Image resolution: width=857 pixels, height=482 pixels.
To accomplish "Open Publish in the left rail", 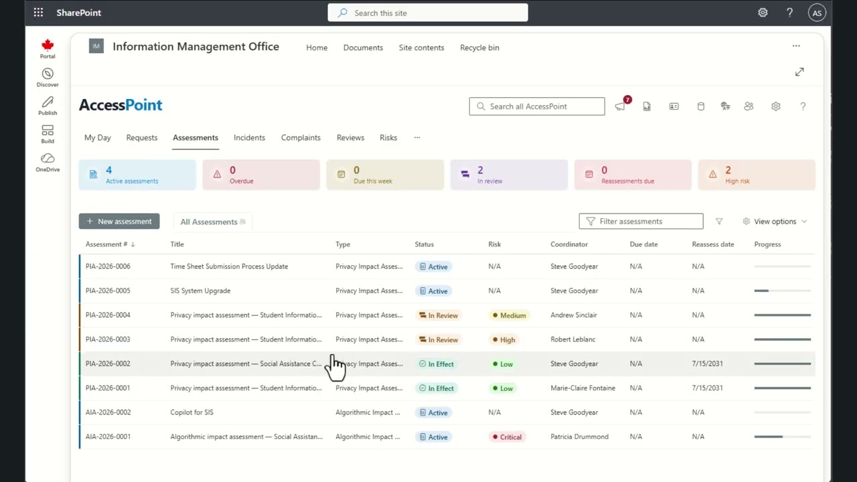I will tap(48, 106).
